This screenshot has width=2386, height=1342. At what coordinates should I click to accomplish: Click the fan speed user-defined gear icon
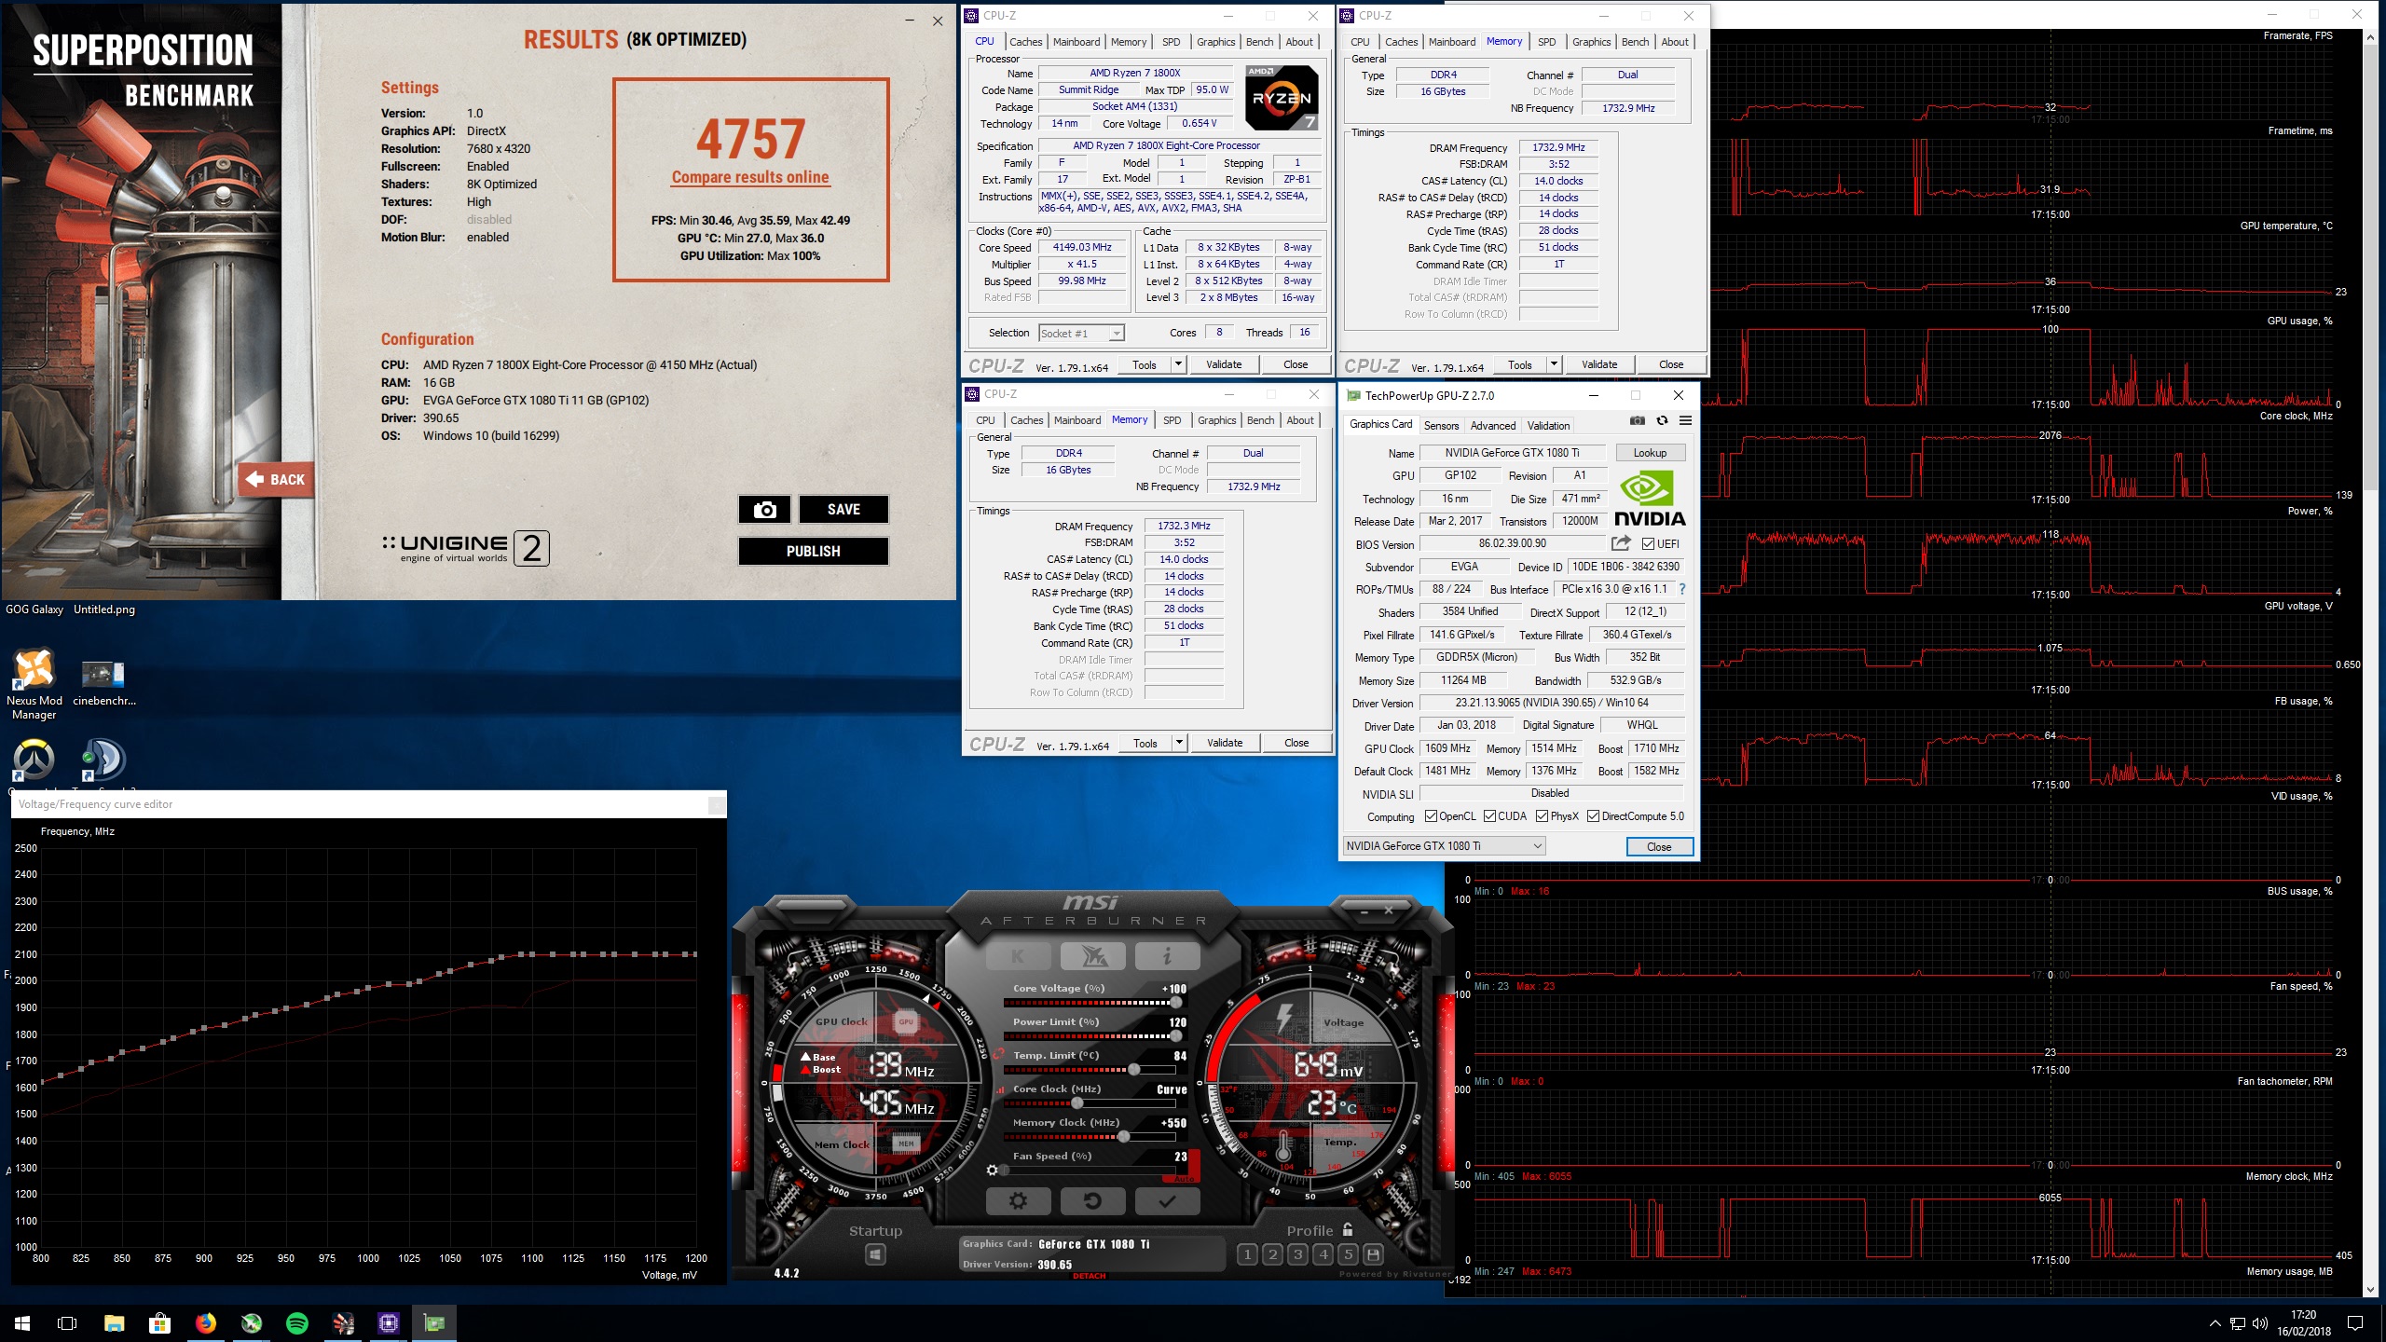[993, 1170]
